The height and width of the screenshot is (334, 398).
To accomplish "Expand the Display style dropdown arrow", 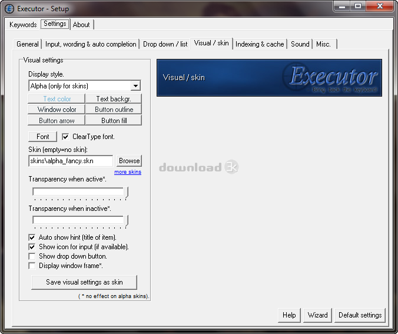I will tap(135, 86).
